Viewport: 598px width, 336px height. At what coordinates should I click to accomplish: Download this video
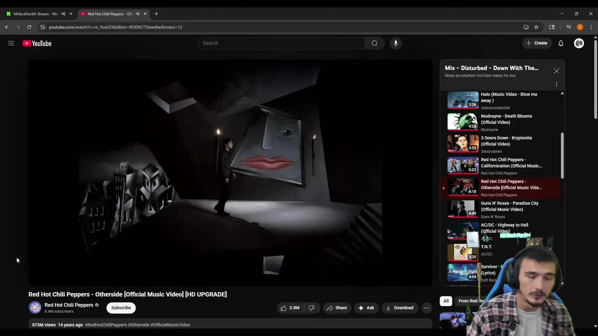[x=400, y=308]
